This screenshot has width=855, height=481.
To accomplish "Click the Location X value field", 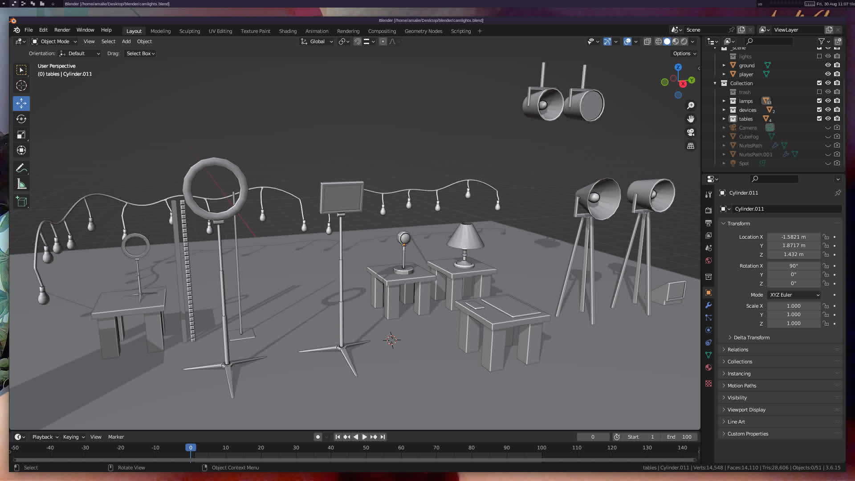I will [793, 237].
